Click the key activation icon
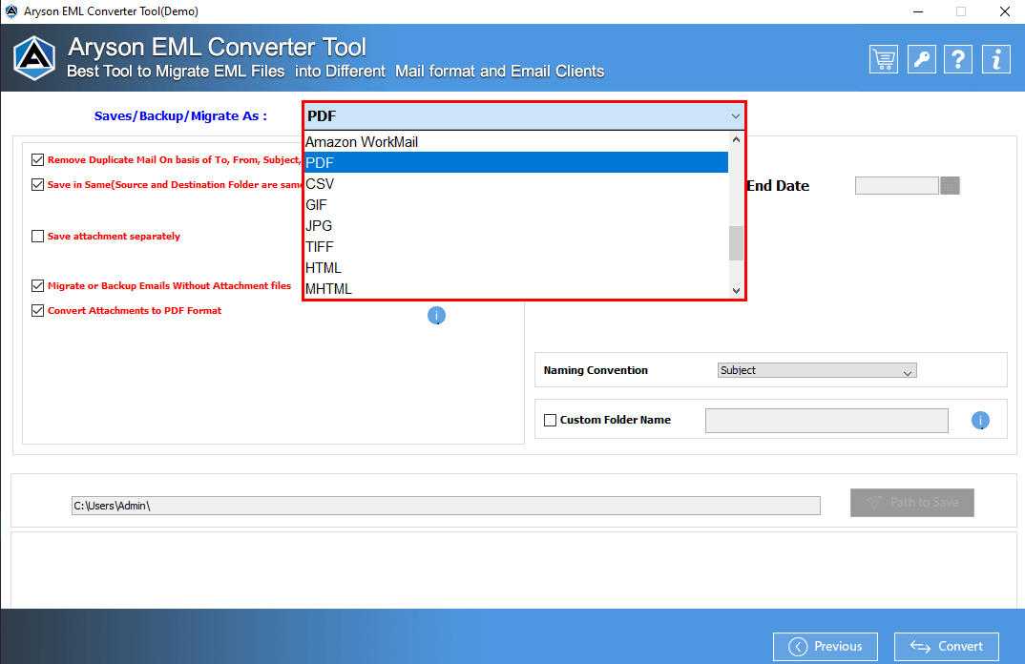The height and width of the screenshot is (664, 1025). click(x=921, y=59)
